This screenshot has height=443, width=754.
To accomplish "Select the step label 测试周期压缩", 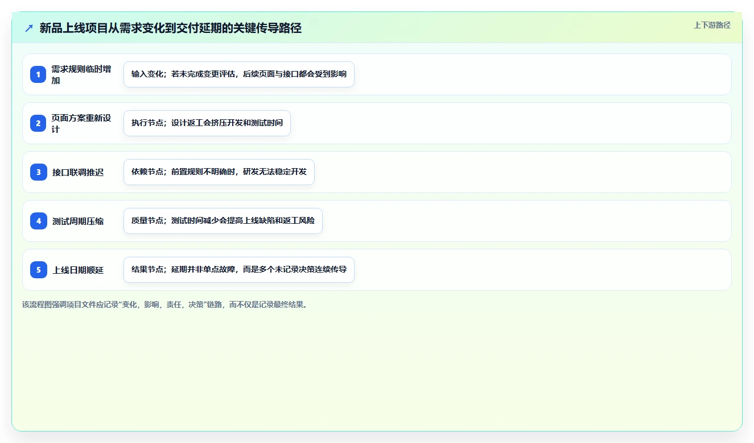I will tap(78, 221).
